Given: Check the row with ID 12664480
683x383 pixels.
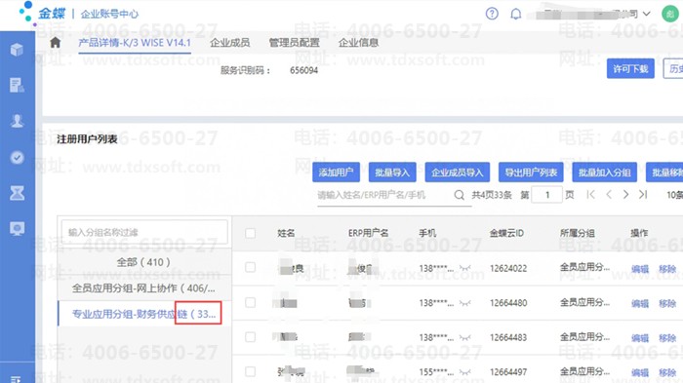Looking at the screenshot, I should tap(250, 302).
